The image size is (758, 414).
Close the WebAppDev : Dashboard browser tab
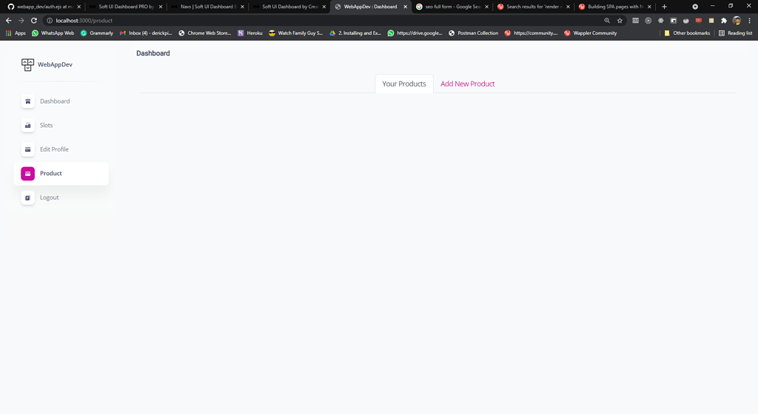[x=405, y=7]
